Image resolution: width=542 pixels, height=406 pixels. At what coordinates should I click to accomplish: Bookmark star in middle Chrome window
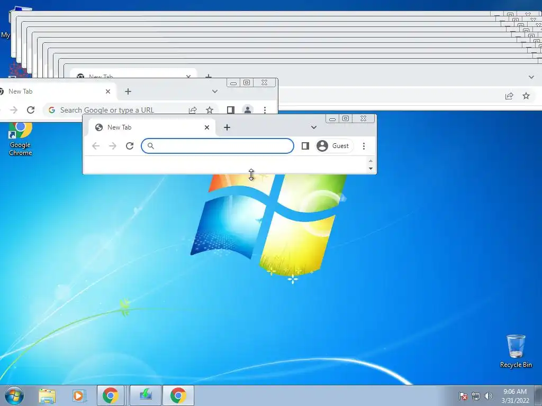point(210,110)
